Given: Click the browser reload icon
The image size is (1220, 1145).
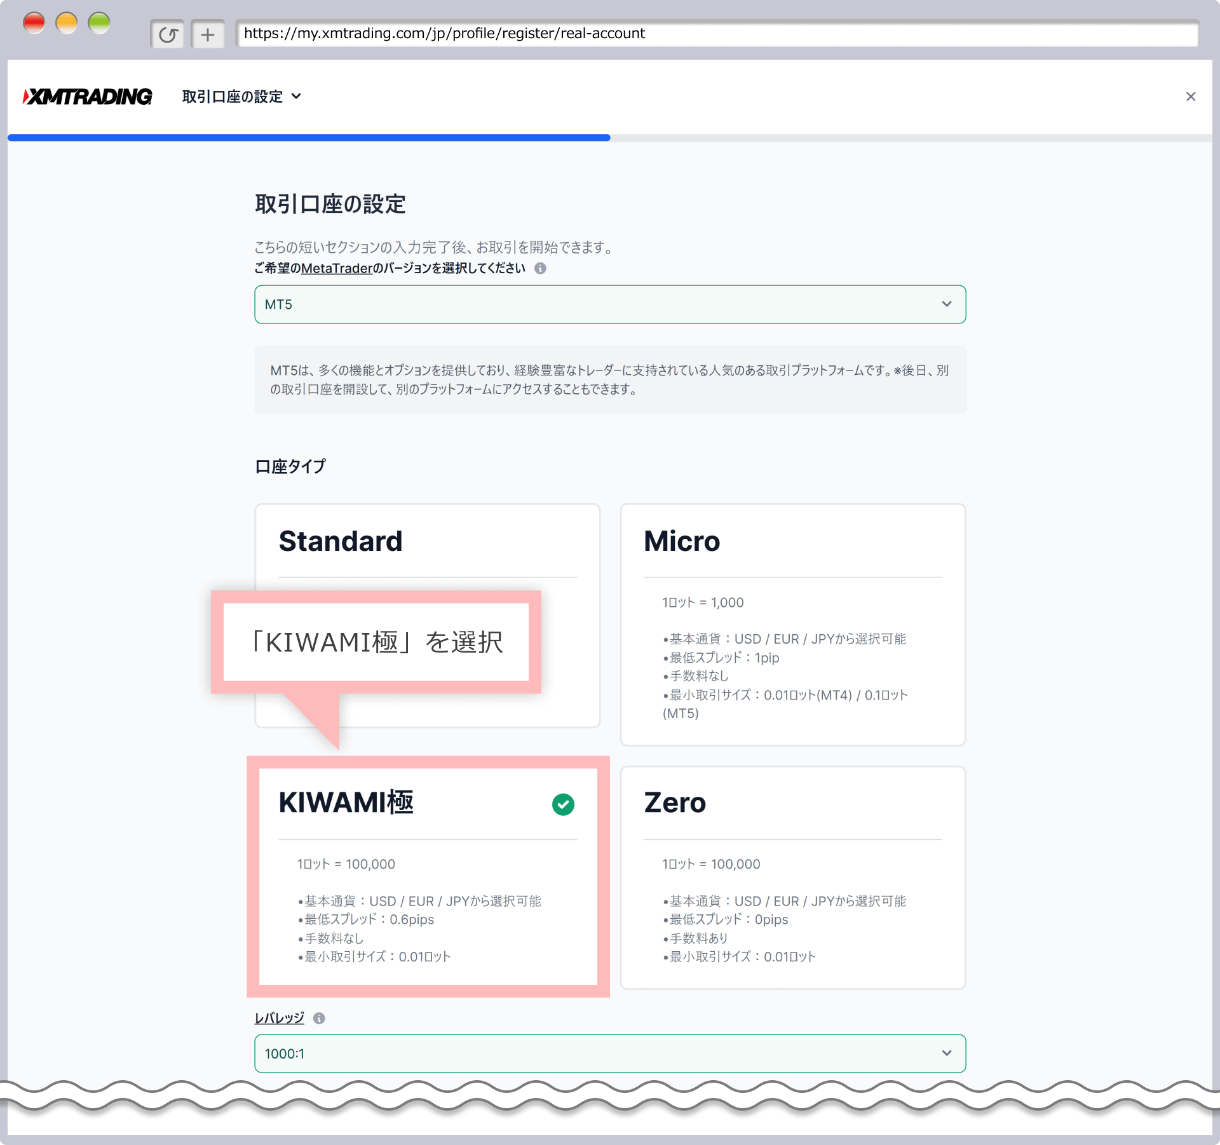Looking at the screenshot, I should tap(168, 34).
